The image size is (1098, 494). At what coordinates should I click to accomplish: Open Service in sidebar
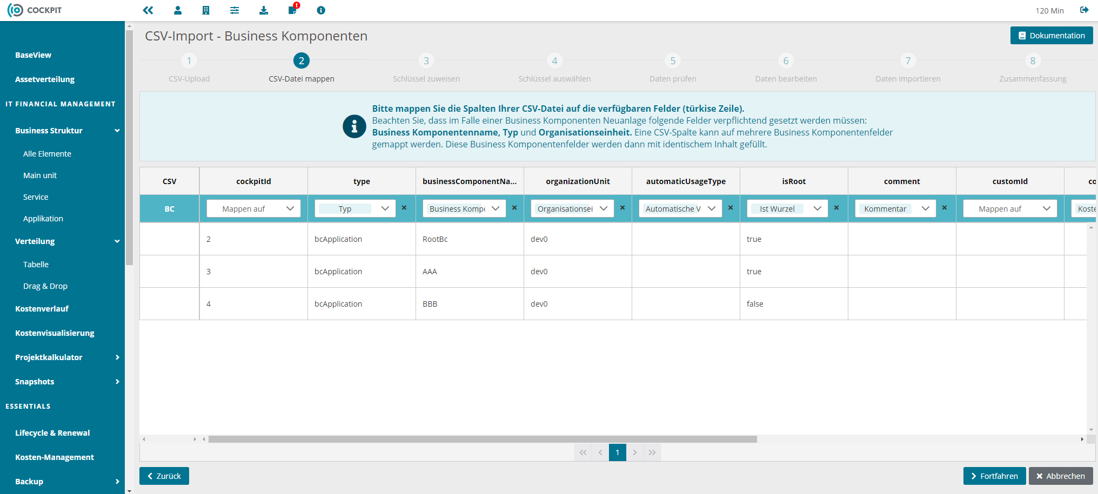36,197
